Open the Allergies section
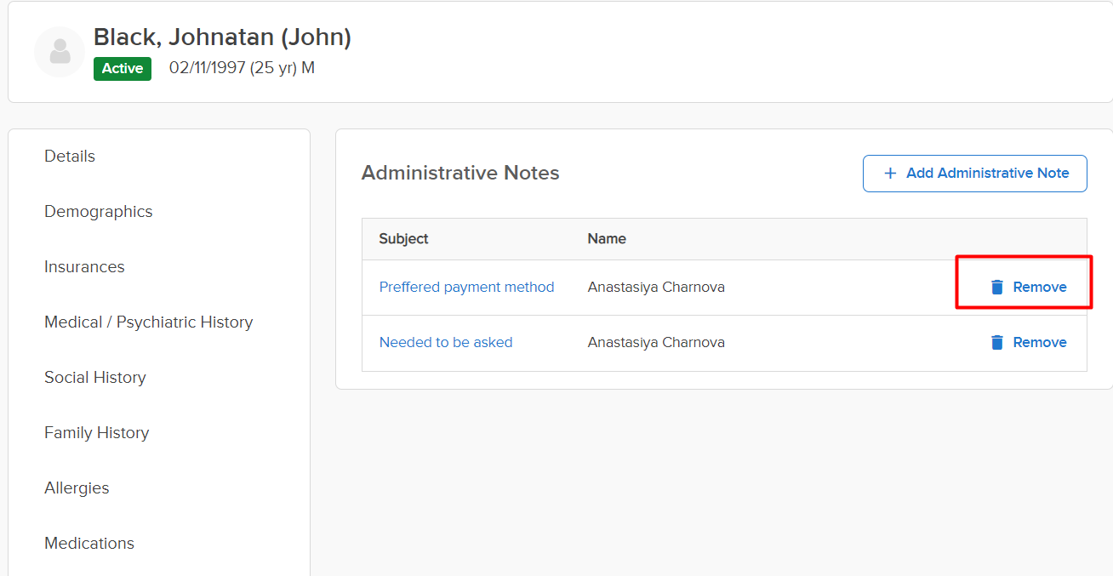Screen dimensions: 1113x576 77,488
